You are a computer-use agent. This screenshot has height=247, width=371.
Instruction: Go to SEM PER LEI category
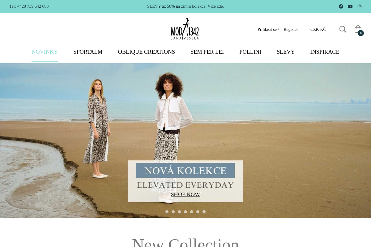coord(207,52)
